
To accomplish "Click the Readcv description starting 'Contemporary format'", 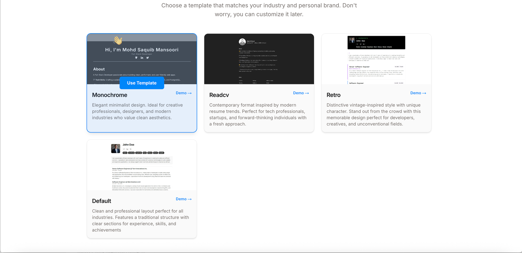I will (x=258, y=115).
